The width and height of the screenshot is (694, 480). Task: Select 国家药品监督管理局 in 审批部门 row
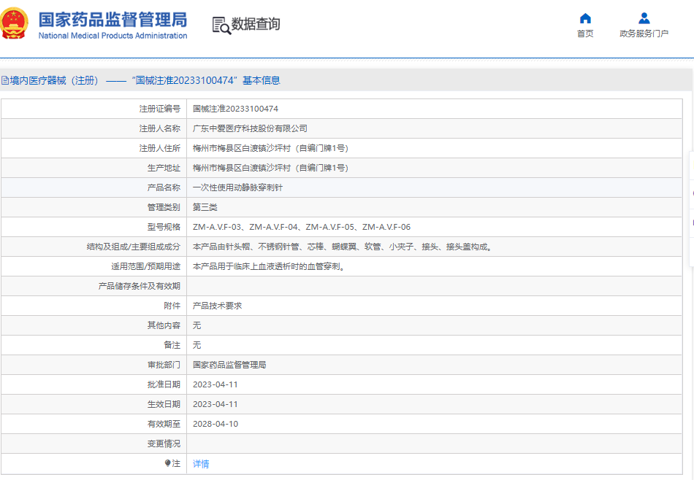click(229, 365)
